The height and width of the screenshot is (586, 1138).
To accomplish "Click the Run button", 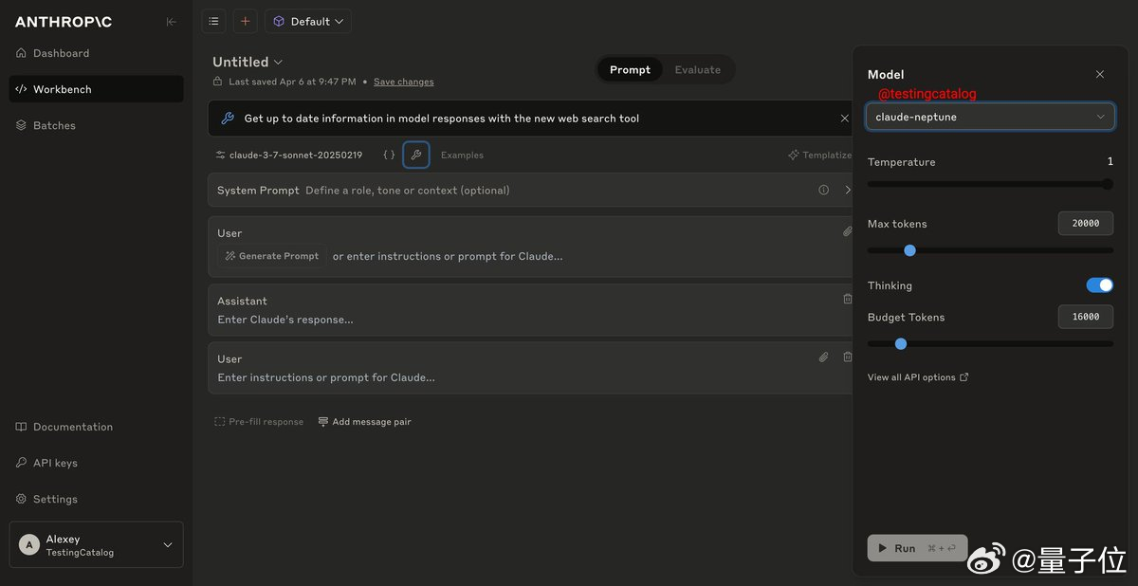I will click(x=917, y=548).
